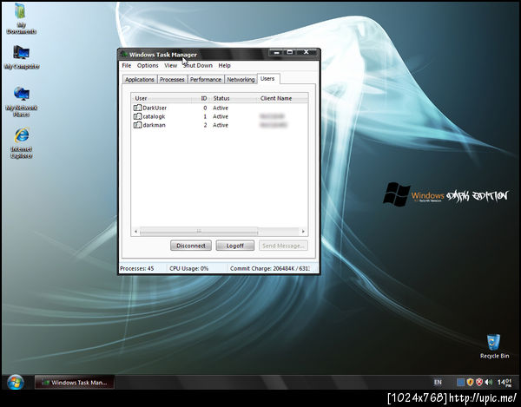Screen dimensions: 521x407
Task: Switch to the Networking tab
Action: [241, 79]
